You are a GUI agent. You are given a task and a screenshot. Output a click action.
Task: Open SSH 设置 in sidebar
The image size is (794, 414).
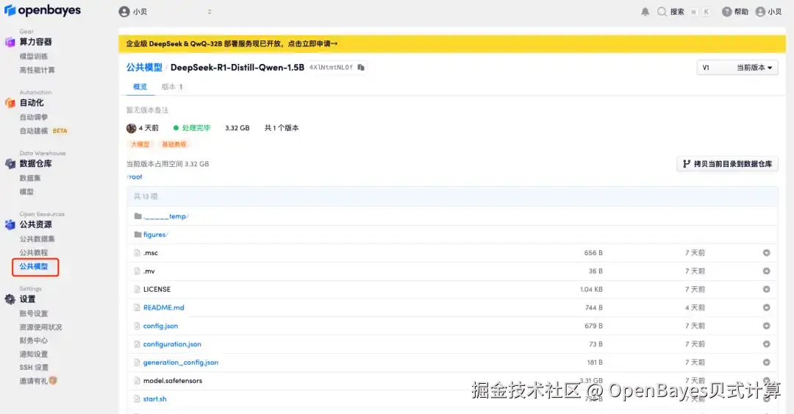coord(34,368)
